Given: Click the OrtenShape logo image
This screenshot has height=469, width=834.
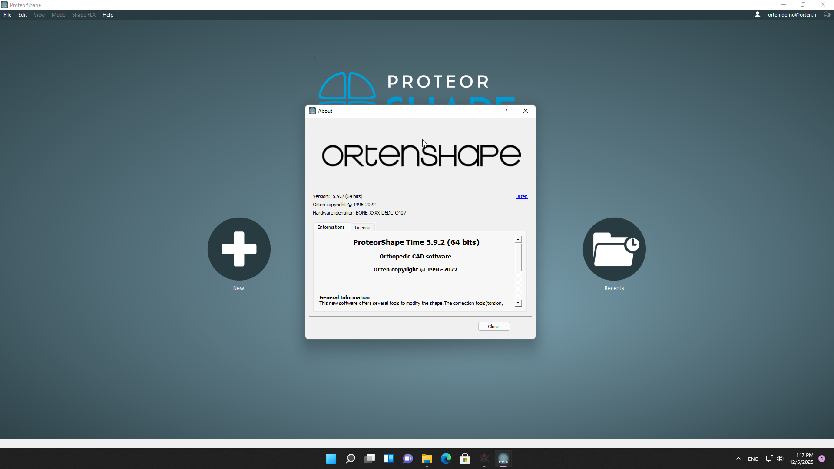Looking at the screenshot, I should (x=421, y=155).
